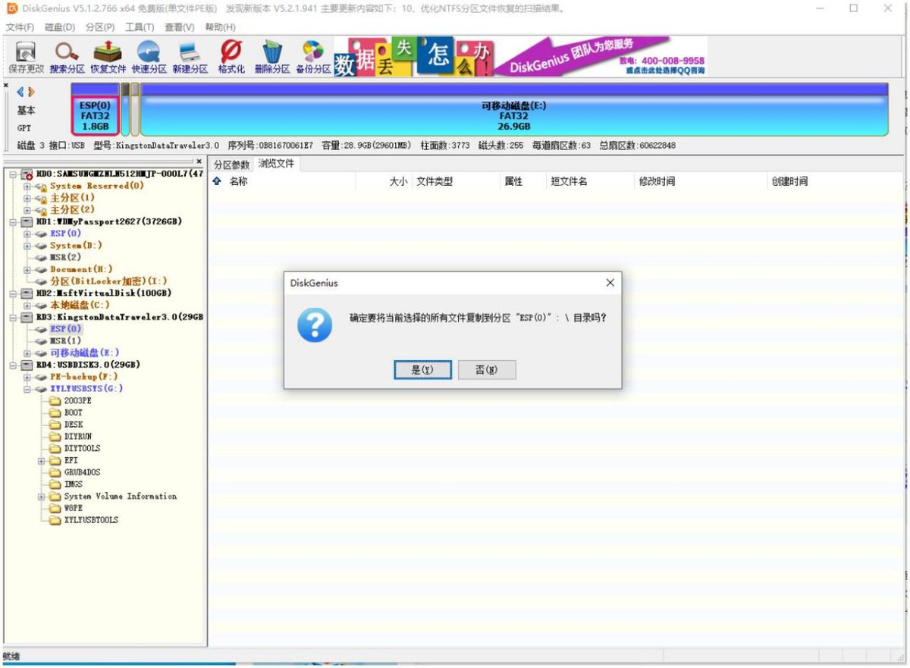Collapse the HD1 WDMyPassport2627 disk node
The width and height of the screenshot is (910, 668).
pyautogui.click(x=13, y=222)
